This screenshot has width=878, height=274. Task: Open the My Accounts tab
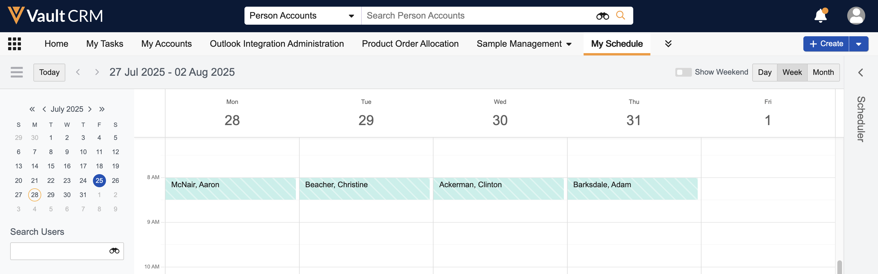pos(166,44)
